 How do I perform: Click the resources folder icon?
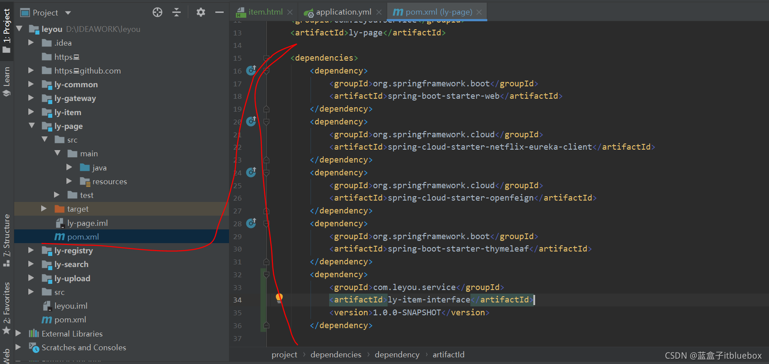pos(85,181)
